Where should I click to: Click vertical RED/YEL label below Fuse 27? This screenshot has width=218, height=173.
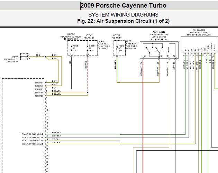[x=86, y=65]
